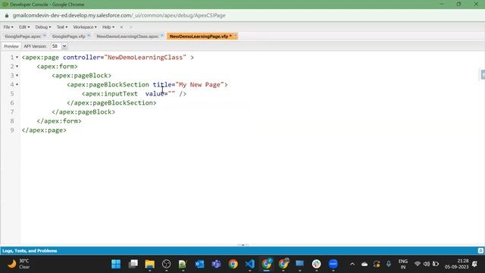Open Wi-Fi network settings in tray
Screen dimensions: 485x273
tap(418, 264)
